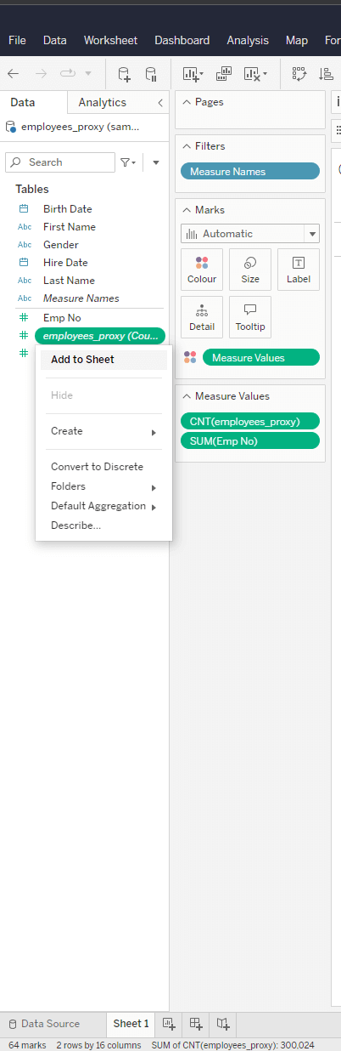Open the data pane view options dropdown
Image resolution: width=341 pixels, height=1051 pixels.
point(156,162)
